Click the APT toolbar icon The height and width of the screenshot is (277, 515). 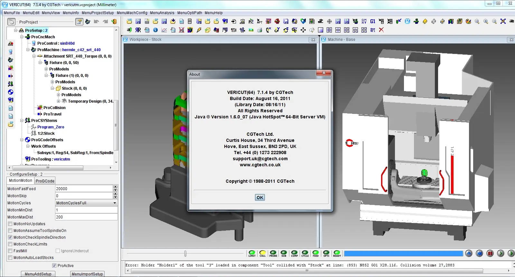coord(260,21)
